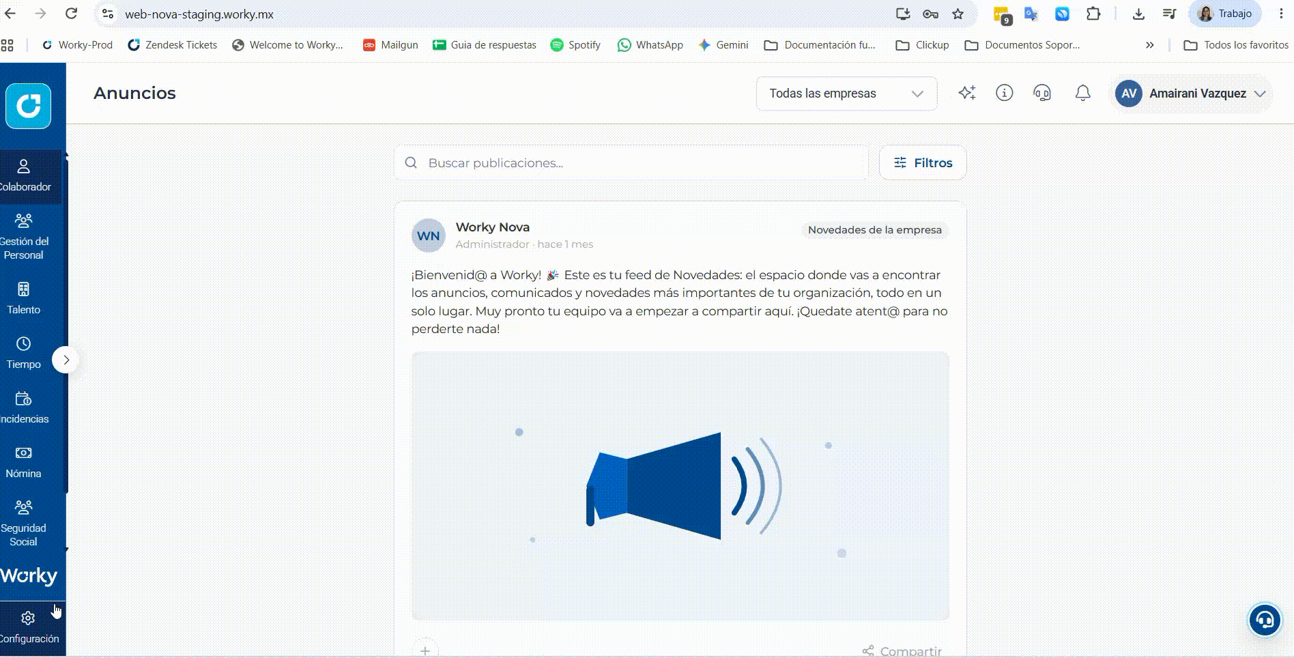
Task: Reload the current page
Action: (x=71, y=14)
